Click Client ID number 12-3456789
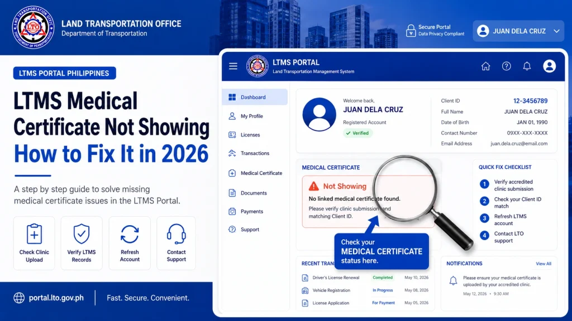This screenshot has width=572, height=321. pos(530,101)
